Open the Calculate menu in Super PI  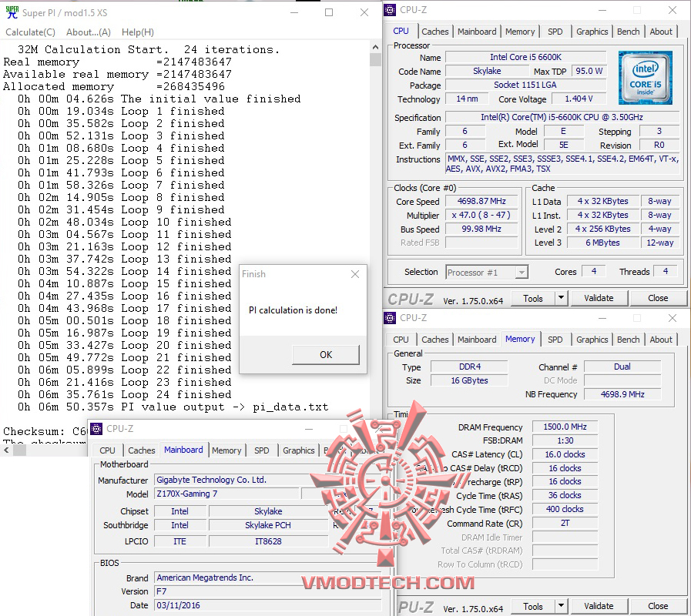pos(30,32)
